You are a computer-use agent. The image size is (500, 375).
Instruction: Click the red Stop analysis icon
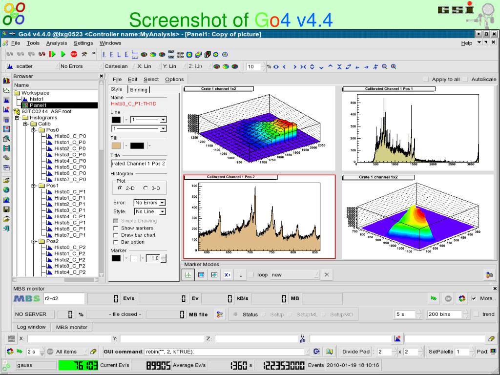[x=74, y=54]
